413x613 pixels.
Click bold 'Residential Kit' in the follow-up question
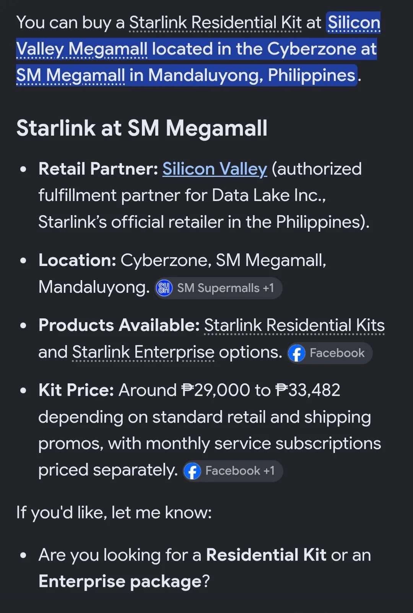[x=266, y=555]
